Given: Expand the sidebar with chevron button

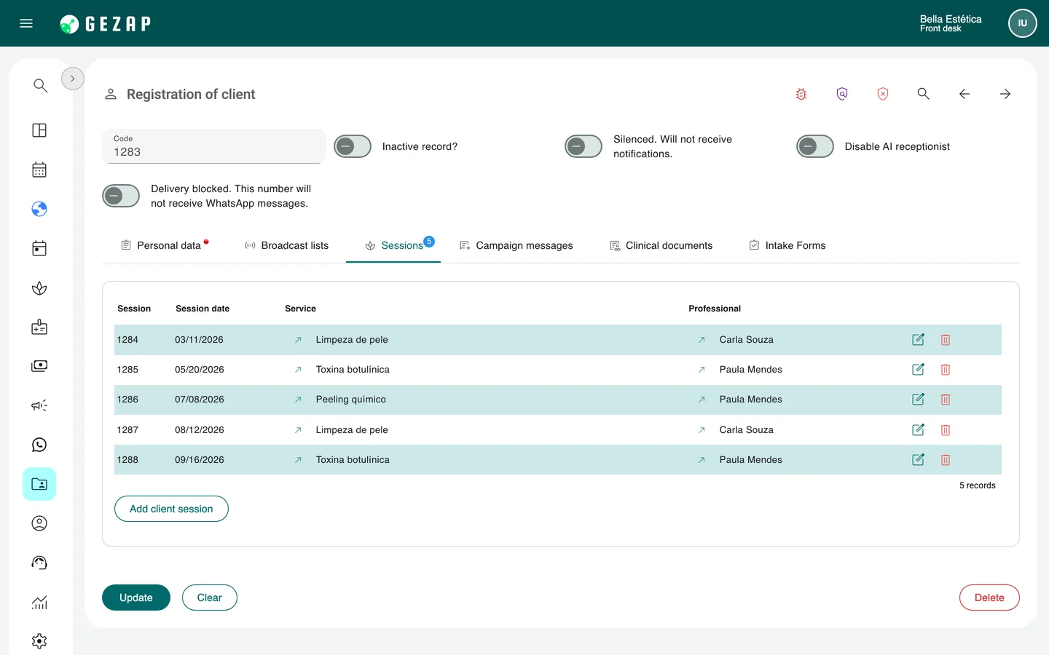Looking at the screenshot, I should pos(73,79).
